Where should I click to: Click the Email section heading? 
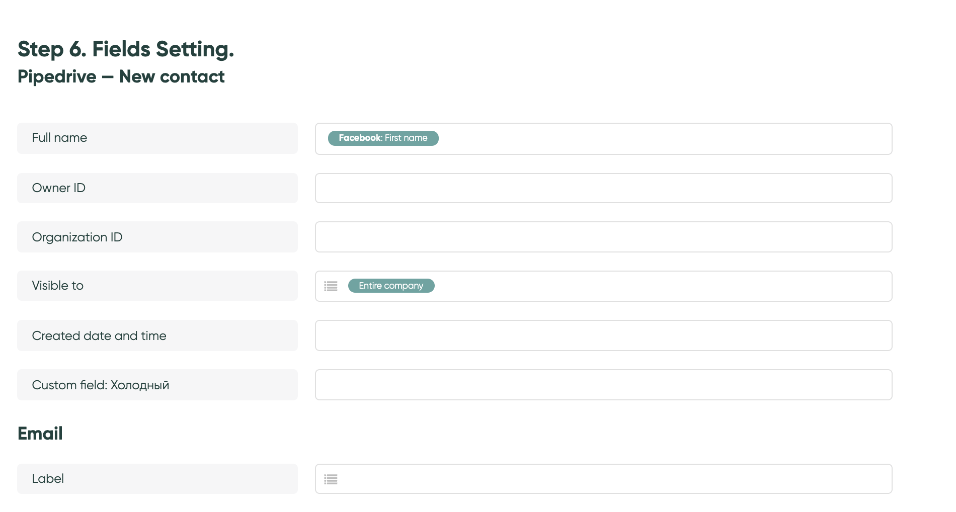(40, 434)
